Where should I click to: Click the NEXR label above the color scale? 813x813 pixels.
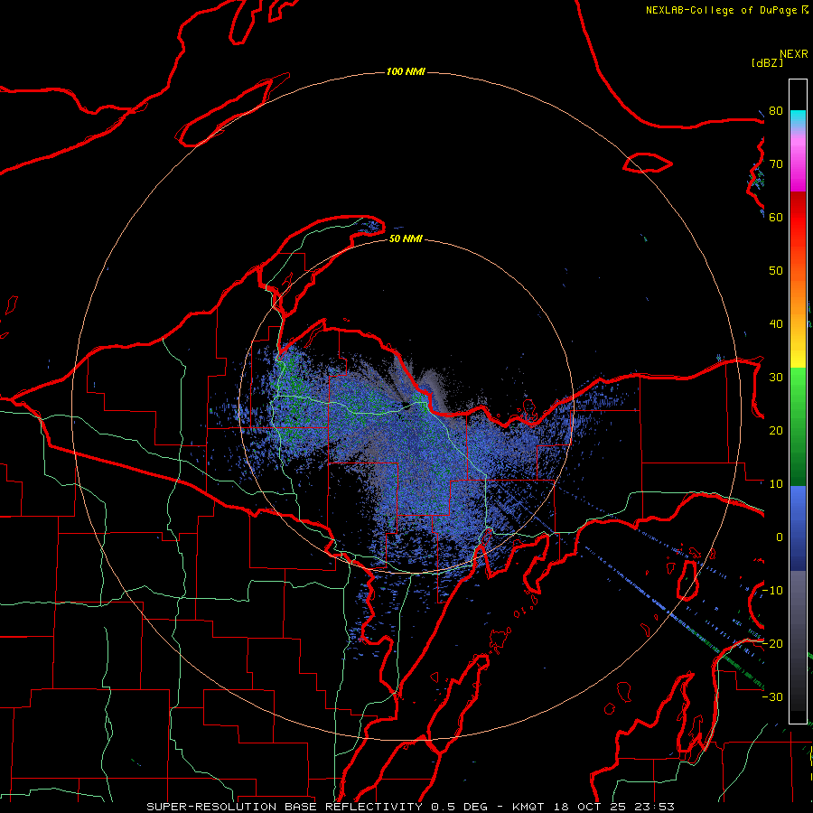click(793, 54)
